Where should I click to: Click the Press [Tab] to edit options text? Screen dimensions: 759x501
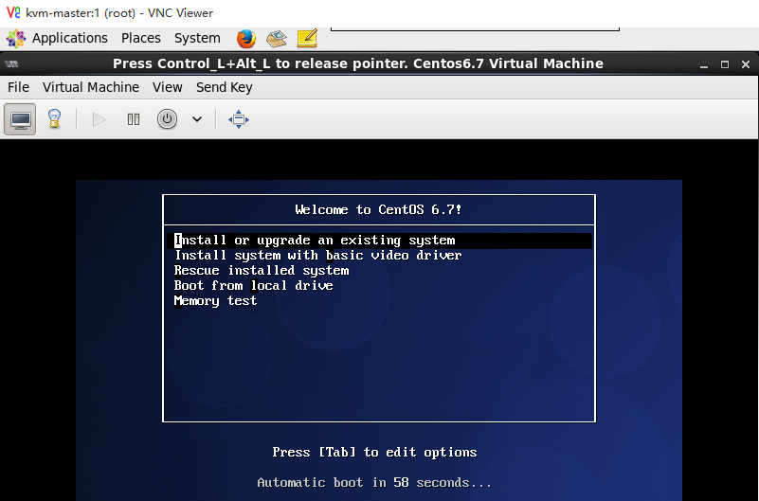[374, 452]
